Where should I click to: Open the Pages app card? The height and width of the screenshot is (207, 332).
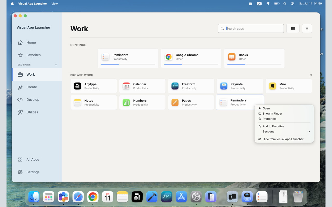(191, 102)
